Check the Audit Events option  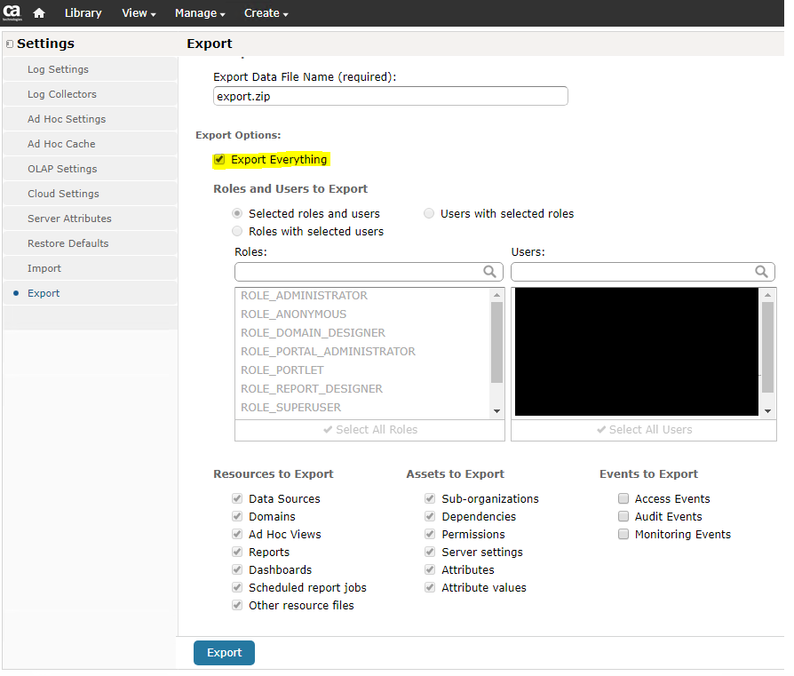pyautogui.click(x=623, y=517)
